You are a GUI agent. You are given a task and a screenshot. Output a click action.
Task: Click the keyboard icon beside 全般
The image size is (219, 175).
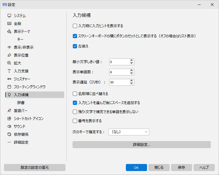(x=9, y=23)
